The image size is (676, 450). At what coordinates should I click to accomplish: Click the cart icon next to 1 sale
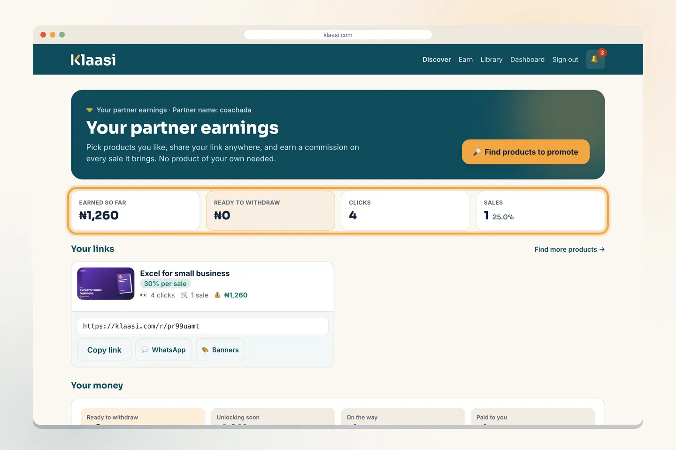184,295
